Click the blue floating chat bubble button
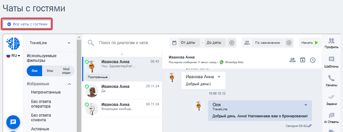 [13, 122]
